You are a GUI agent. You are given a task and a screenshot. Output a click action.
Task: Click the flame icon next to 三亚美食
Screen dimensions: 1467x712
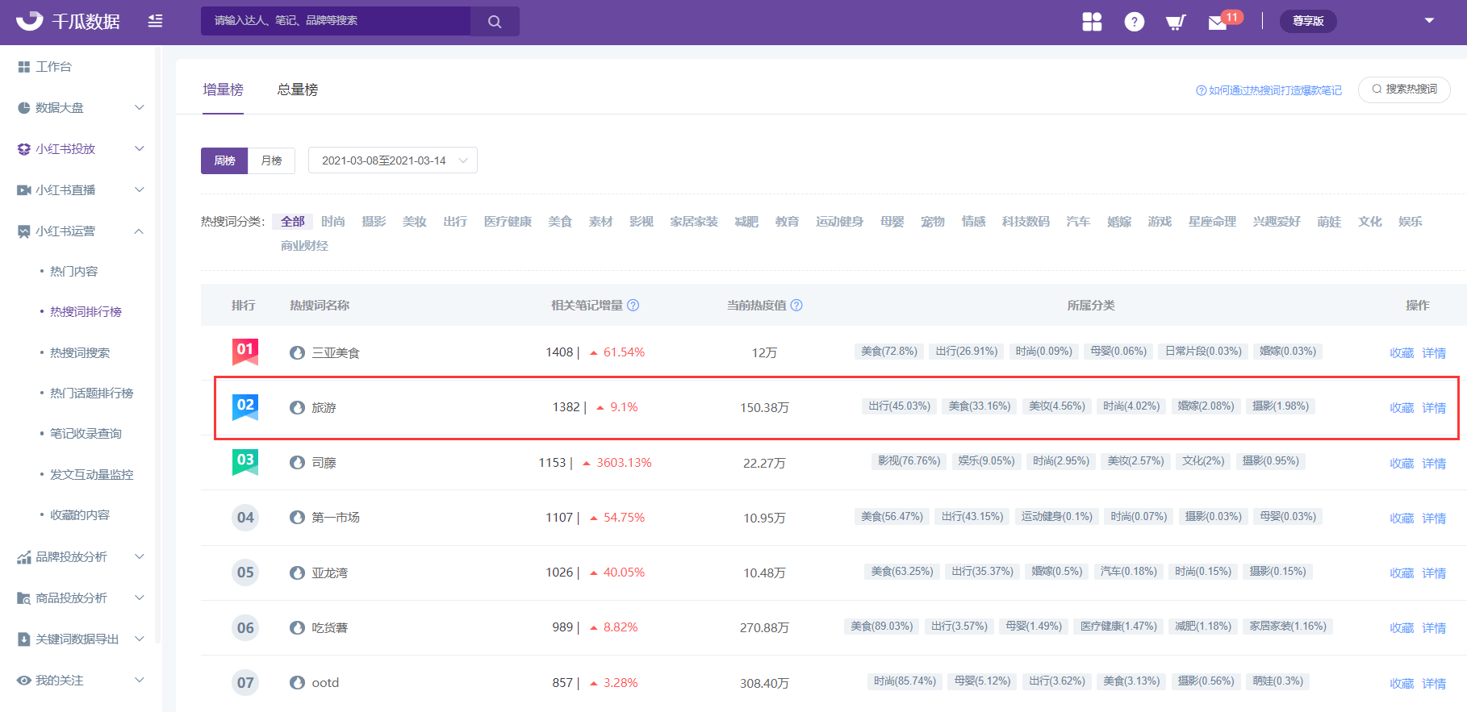pyautogui.click(x=297, y=353)
